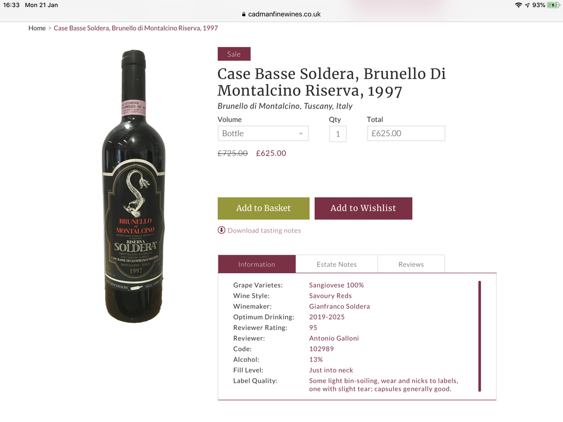Open the Download tasting notes link
Image resolution: width=563 pixels, height=422 pixels.
tap(264, 231)
